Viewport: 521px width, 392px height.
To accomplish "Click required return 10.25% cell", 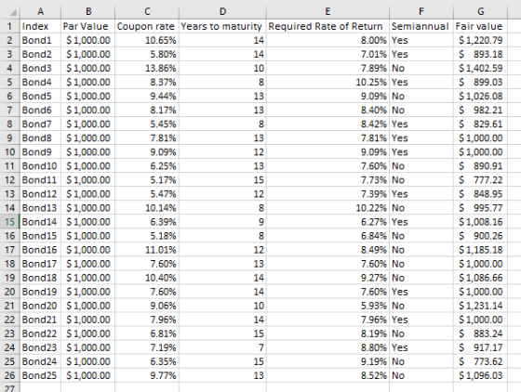I will click(x=327, y=82).
